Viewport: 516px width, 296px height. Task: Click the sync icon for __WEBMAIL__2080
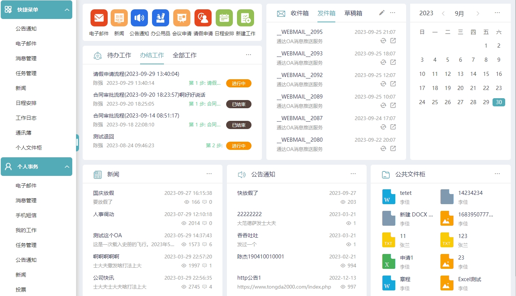tap(383, 149)
